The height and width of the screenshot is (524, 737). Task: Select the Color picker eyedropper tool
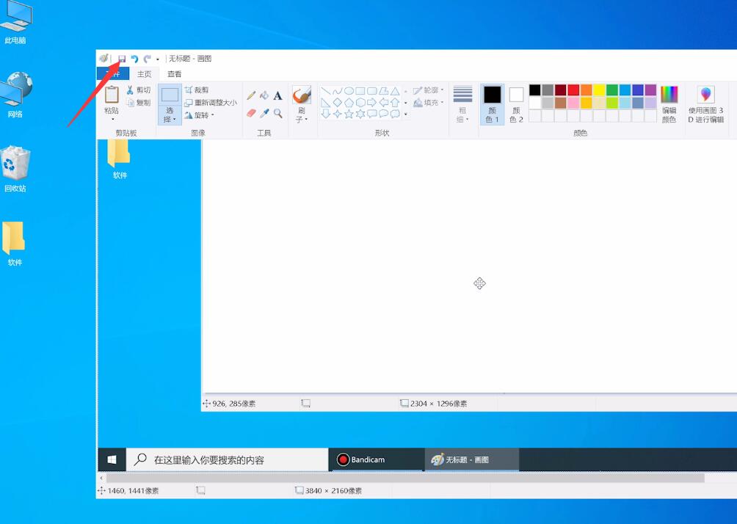tap(264, 113)
